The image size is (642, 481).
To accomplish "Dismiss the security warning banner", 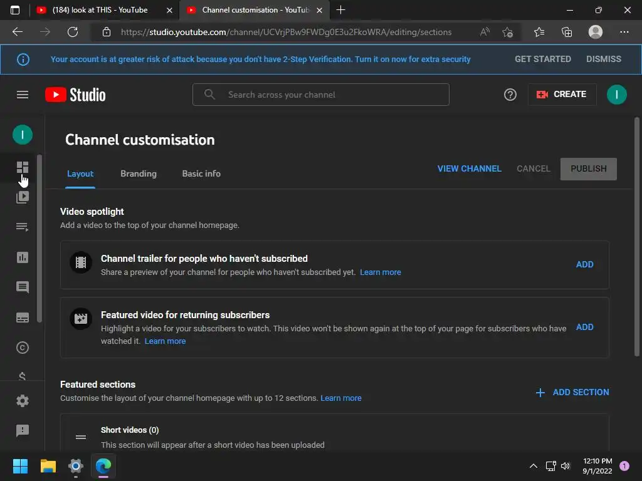I will pyautogui.click(x=604, y=59).
